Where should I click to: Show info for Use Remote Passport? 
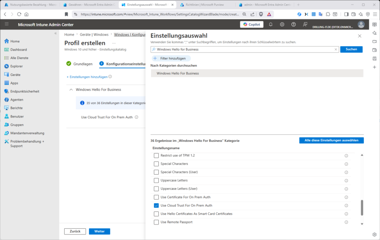pos(346,222)
